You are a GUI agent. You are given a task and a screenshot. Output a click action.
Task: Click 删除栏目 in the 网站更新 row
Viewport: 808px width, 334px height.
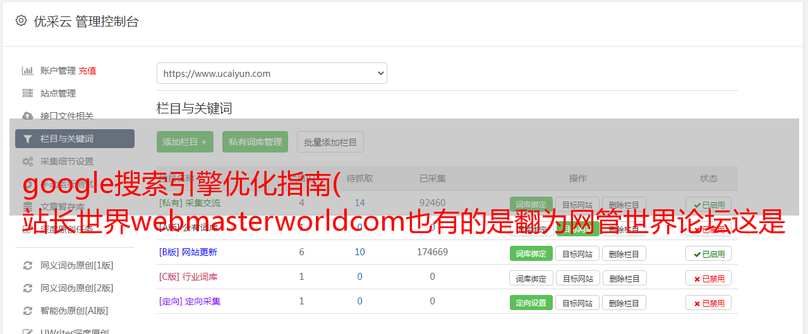tap(624, 253)
